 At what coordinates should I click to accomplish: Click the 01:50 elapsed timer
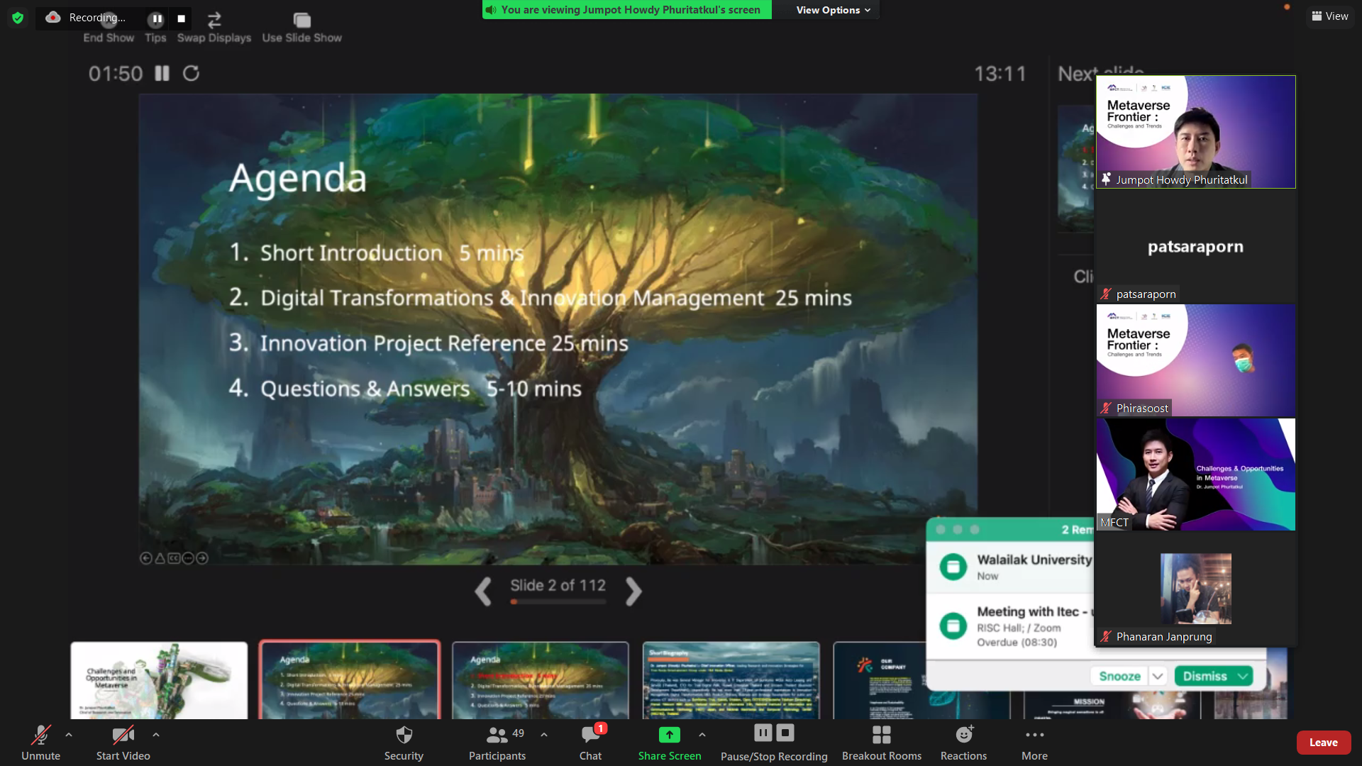(116, 73)
